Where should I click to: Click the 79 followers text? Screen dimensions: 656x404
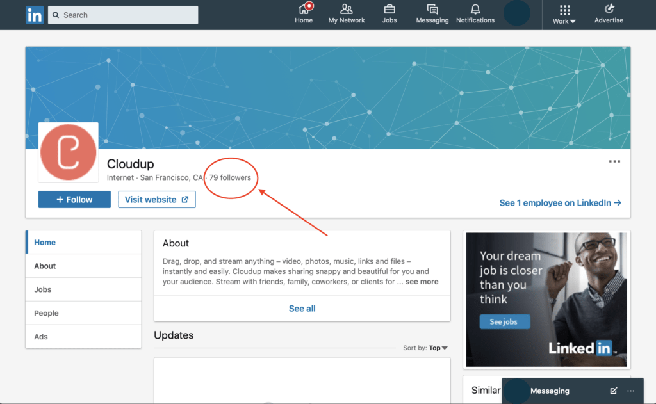[230, 177]
